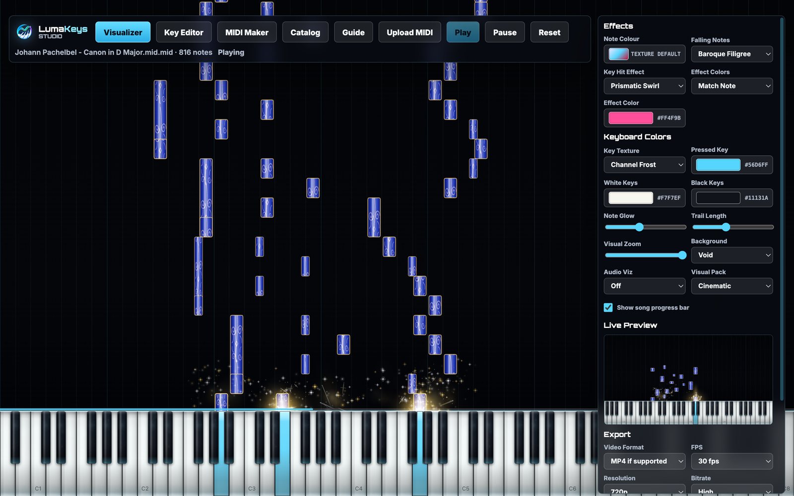Click the Reset button
This screenshot has width=794, height=496.
pos(549,32)
